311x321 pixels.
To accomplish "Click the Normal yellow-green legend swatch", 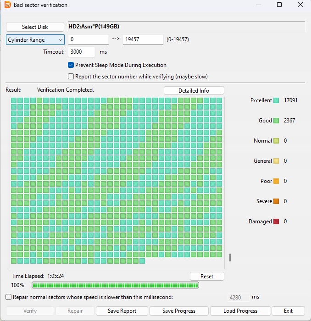I will [276, 141].
